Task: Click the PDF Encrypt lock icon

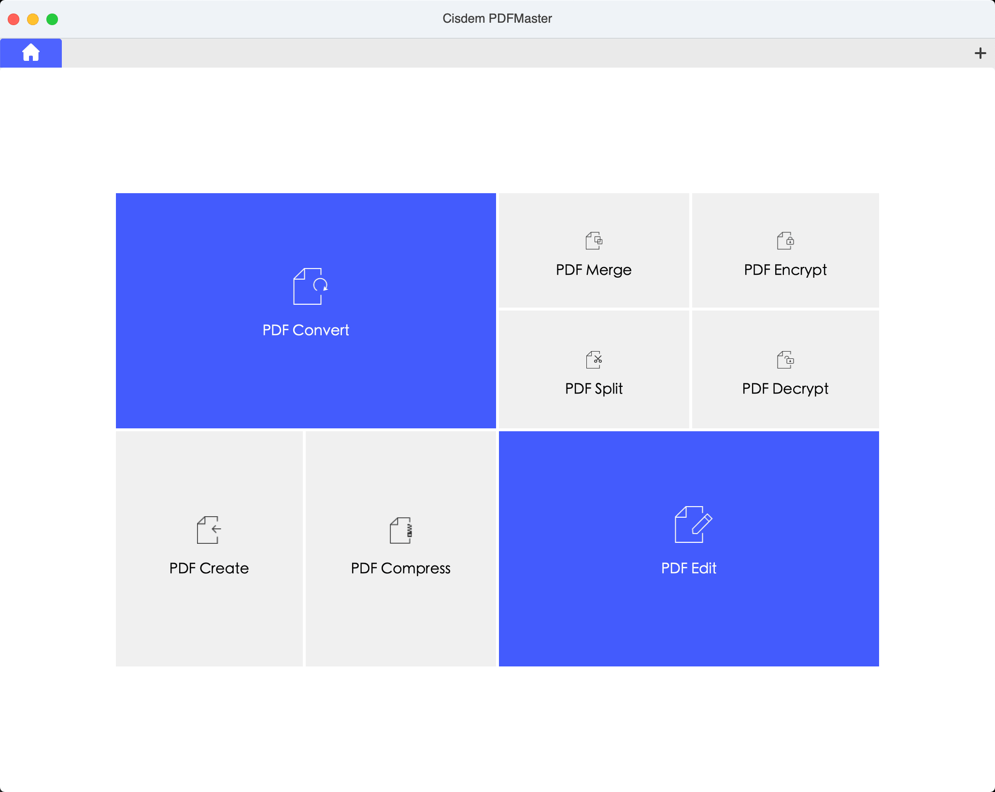Action: [785, 240]
